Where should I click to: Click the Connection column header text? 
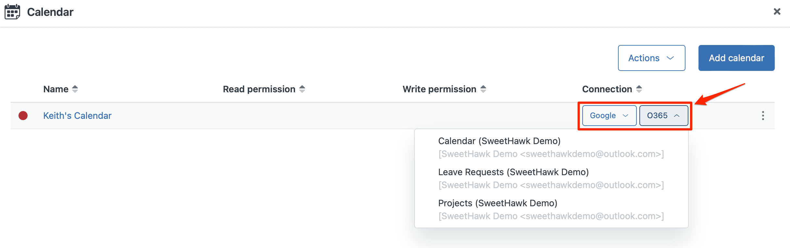point(607,89)
